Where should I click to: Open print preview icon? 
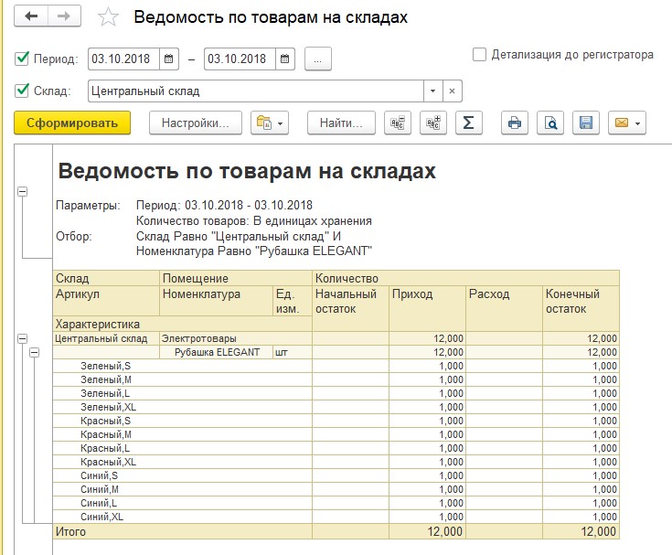tap(550, 123)
